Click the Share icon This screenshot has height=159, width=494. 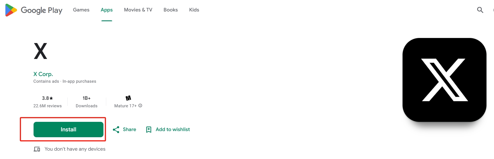click(x=116, y=130)
